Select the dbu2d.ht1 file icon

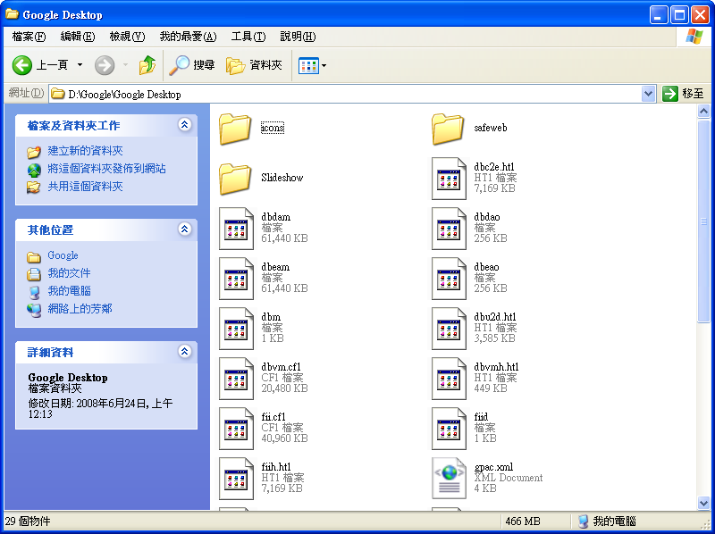(449, 329)
